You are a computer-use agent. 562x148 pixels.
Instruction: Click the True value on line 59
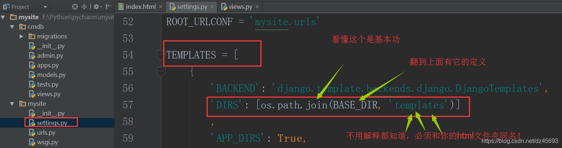[289, 138]
